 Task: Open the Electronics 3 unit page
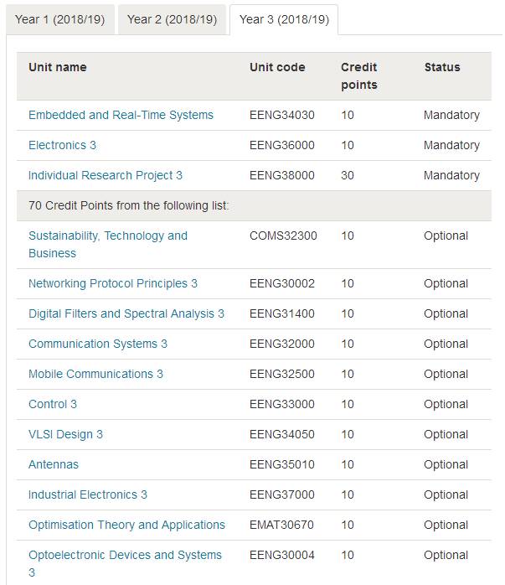(x=62, y=145)
